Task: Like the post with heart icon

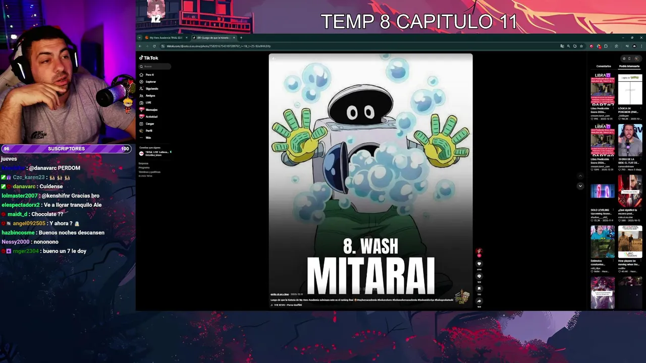Action: pos(479,264)
